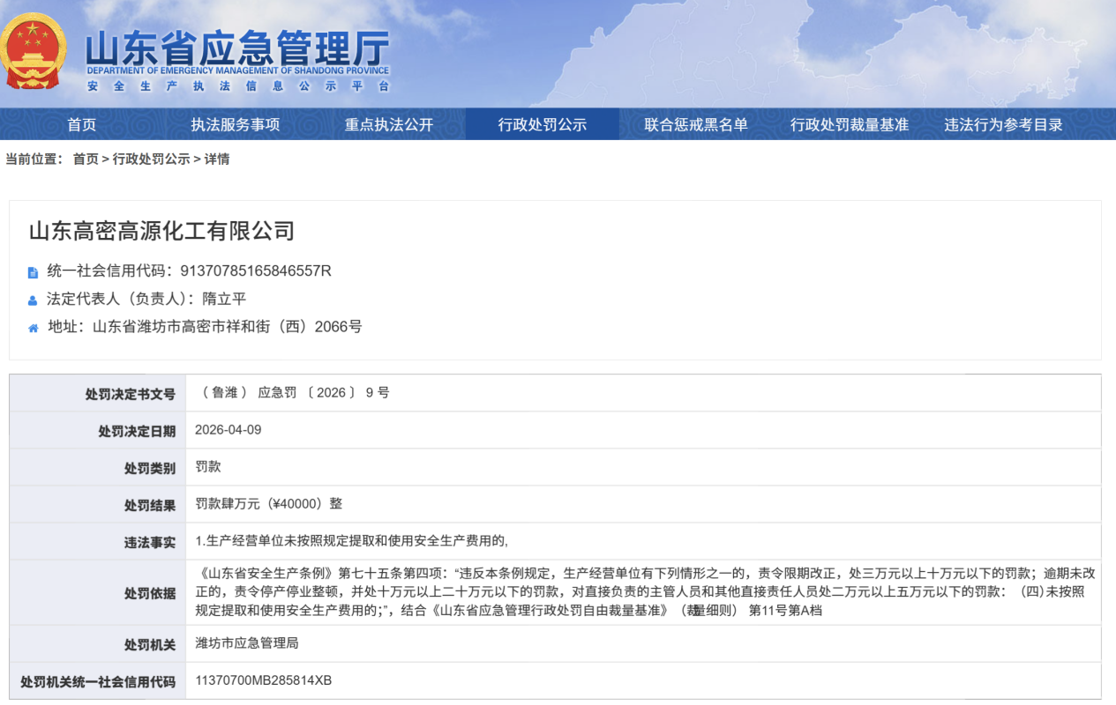Viewport: 1116px width, 705px height.
Task: Click the document icon beside credit code
Action: pos(34,272)
